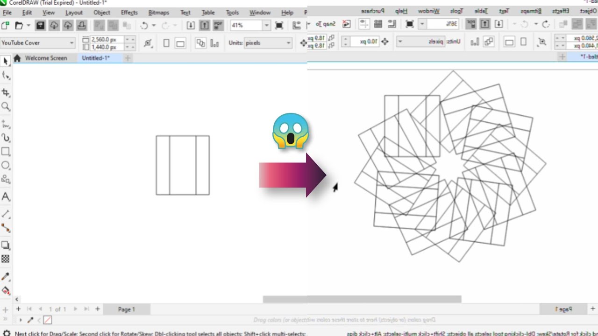Open the File menu
This screenshot has width=598, height=336.
coord(7,13)
